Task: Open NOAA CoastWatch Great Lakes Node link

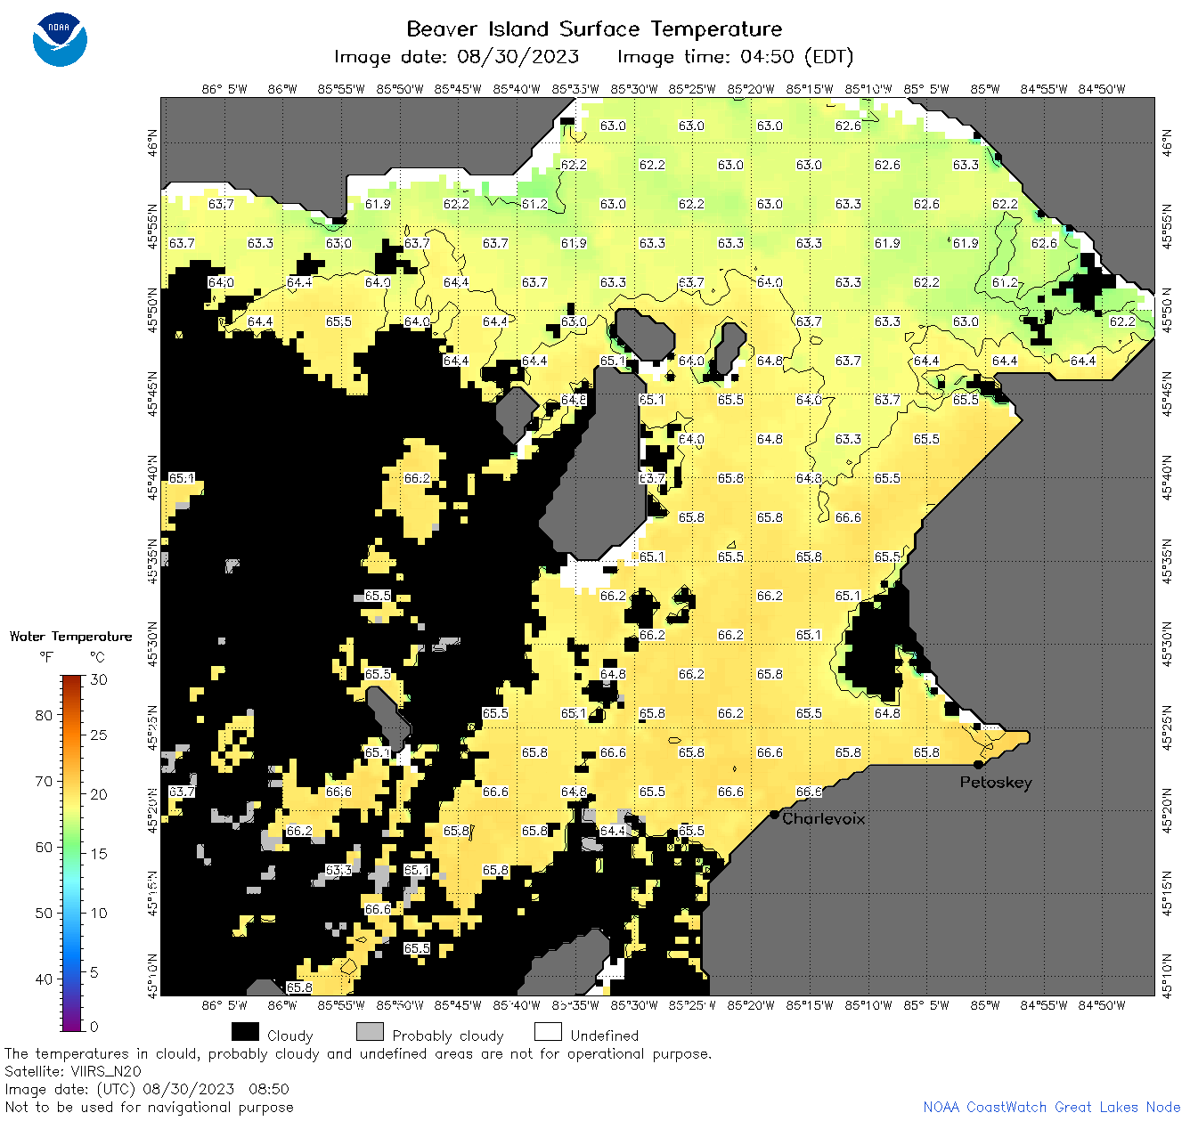Action: pyautogui.click(x=1051, y=1107)
